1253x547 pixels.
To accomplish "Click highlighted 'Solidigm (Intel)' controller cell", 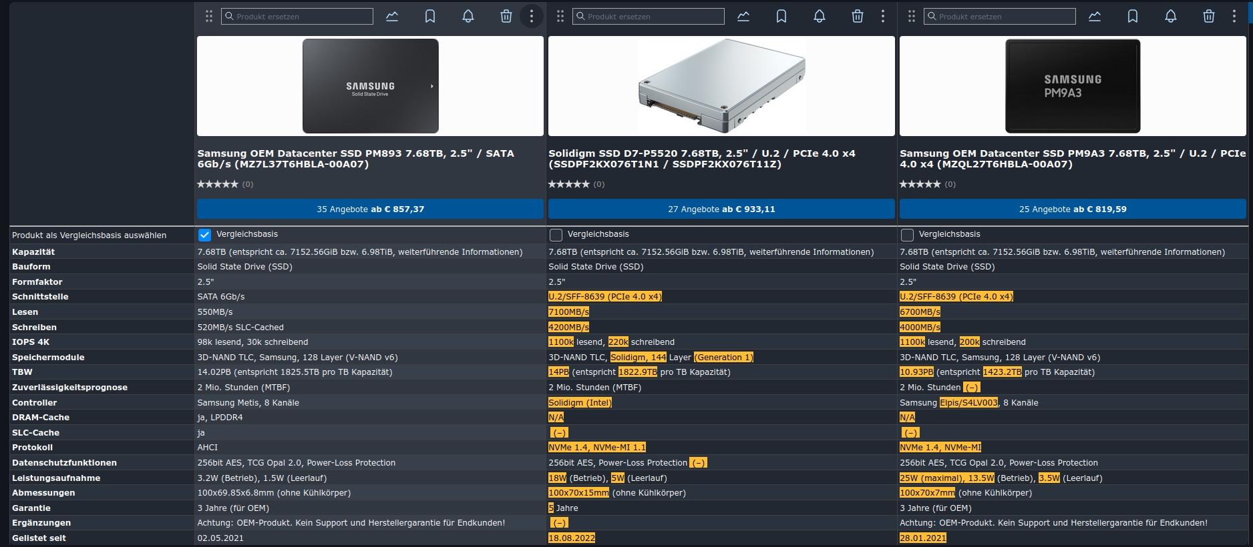I will (x=580, y=403).
